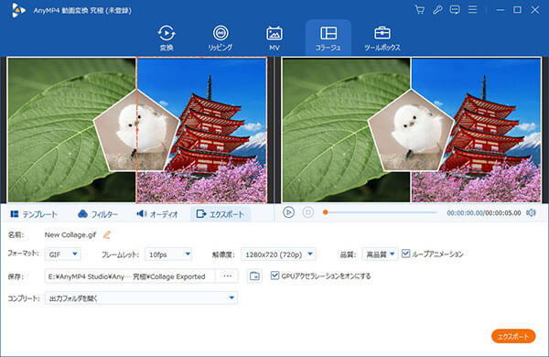The height and width of the screenshot is (357, 549).
Task: Open the フィルター filter panel
Action: [98, 214]
